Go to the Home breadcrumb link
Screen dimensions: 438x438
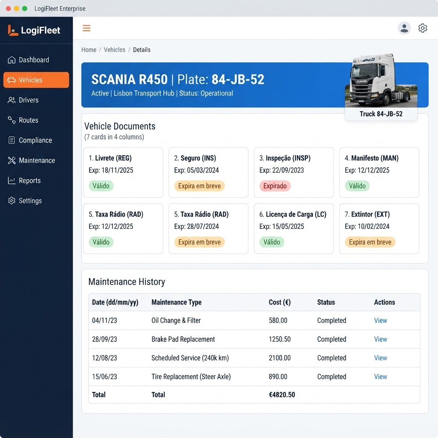pos(89,50)
